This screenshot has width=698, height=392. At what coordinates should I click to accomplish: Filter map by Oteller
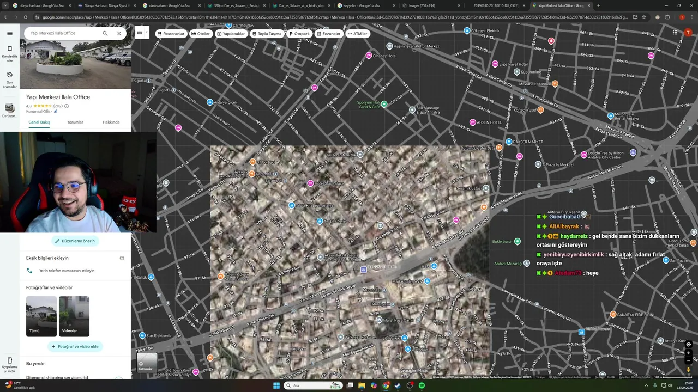pos(200,34)
